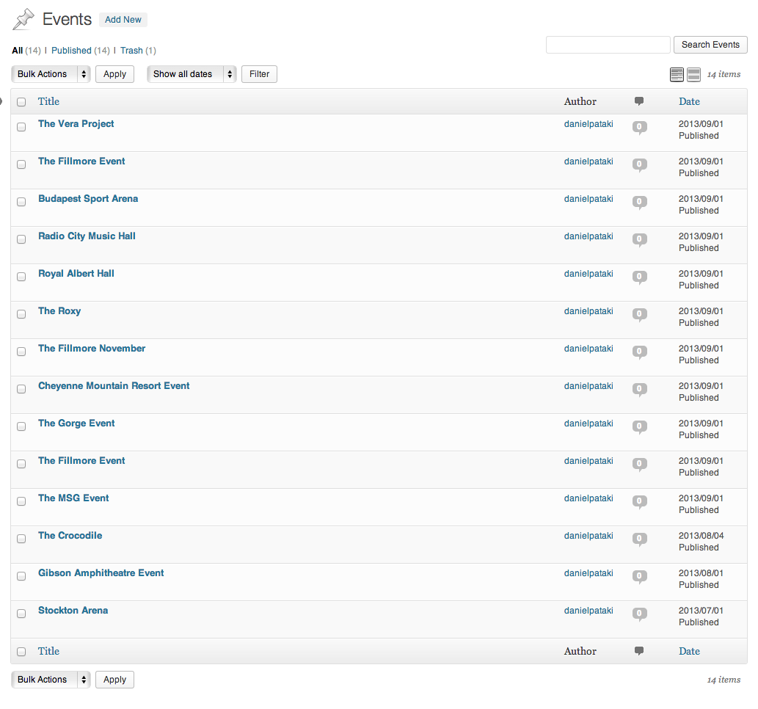Screen dimensions: 758x709
Task: Click date 2013/08/04 on The Crocodile row
Action: pos(701,535)
